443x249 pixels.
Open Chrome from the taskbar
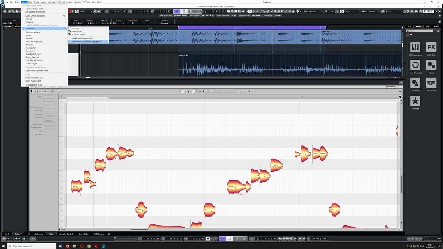click(89, 246)
